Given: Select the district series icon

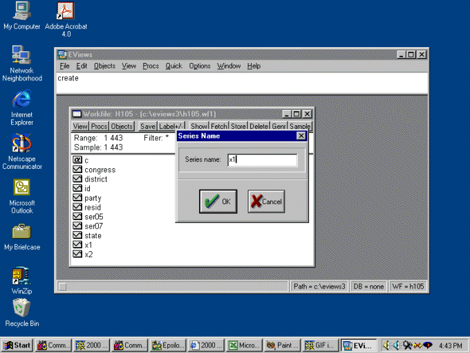Looking at the screenshot, I should (77, 179).
